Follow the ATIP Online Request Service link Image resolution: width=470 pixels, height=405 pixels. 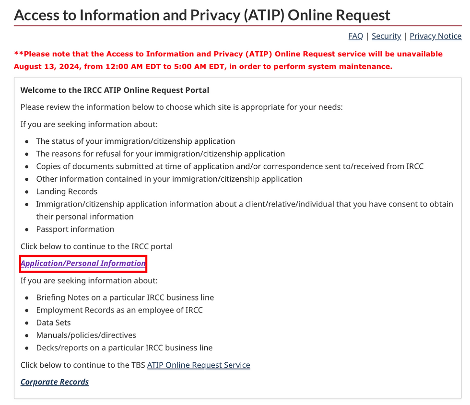pos(199,365)
